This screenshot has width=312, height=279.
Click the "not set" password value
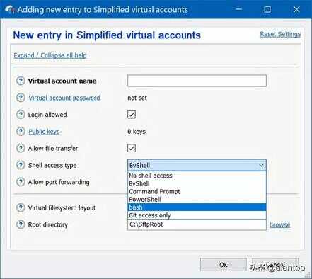click(x=137, y=98)
